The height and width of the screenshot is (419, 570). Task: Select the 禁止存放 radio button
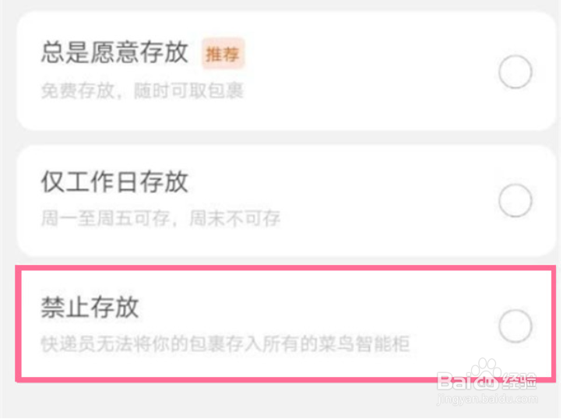coord(515,326)
